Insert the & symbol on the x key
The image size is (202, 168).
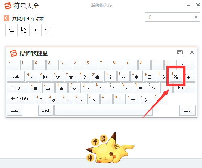click(x=54, y=99)
